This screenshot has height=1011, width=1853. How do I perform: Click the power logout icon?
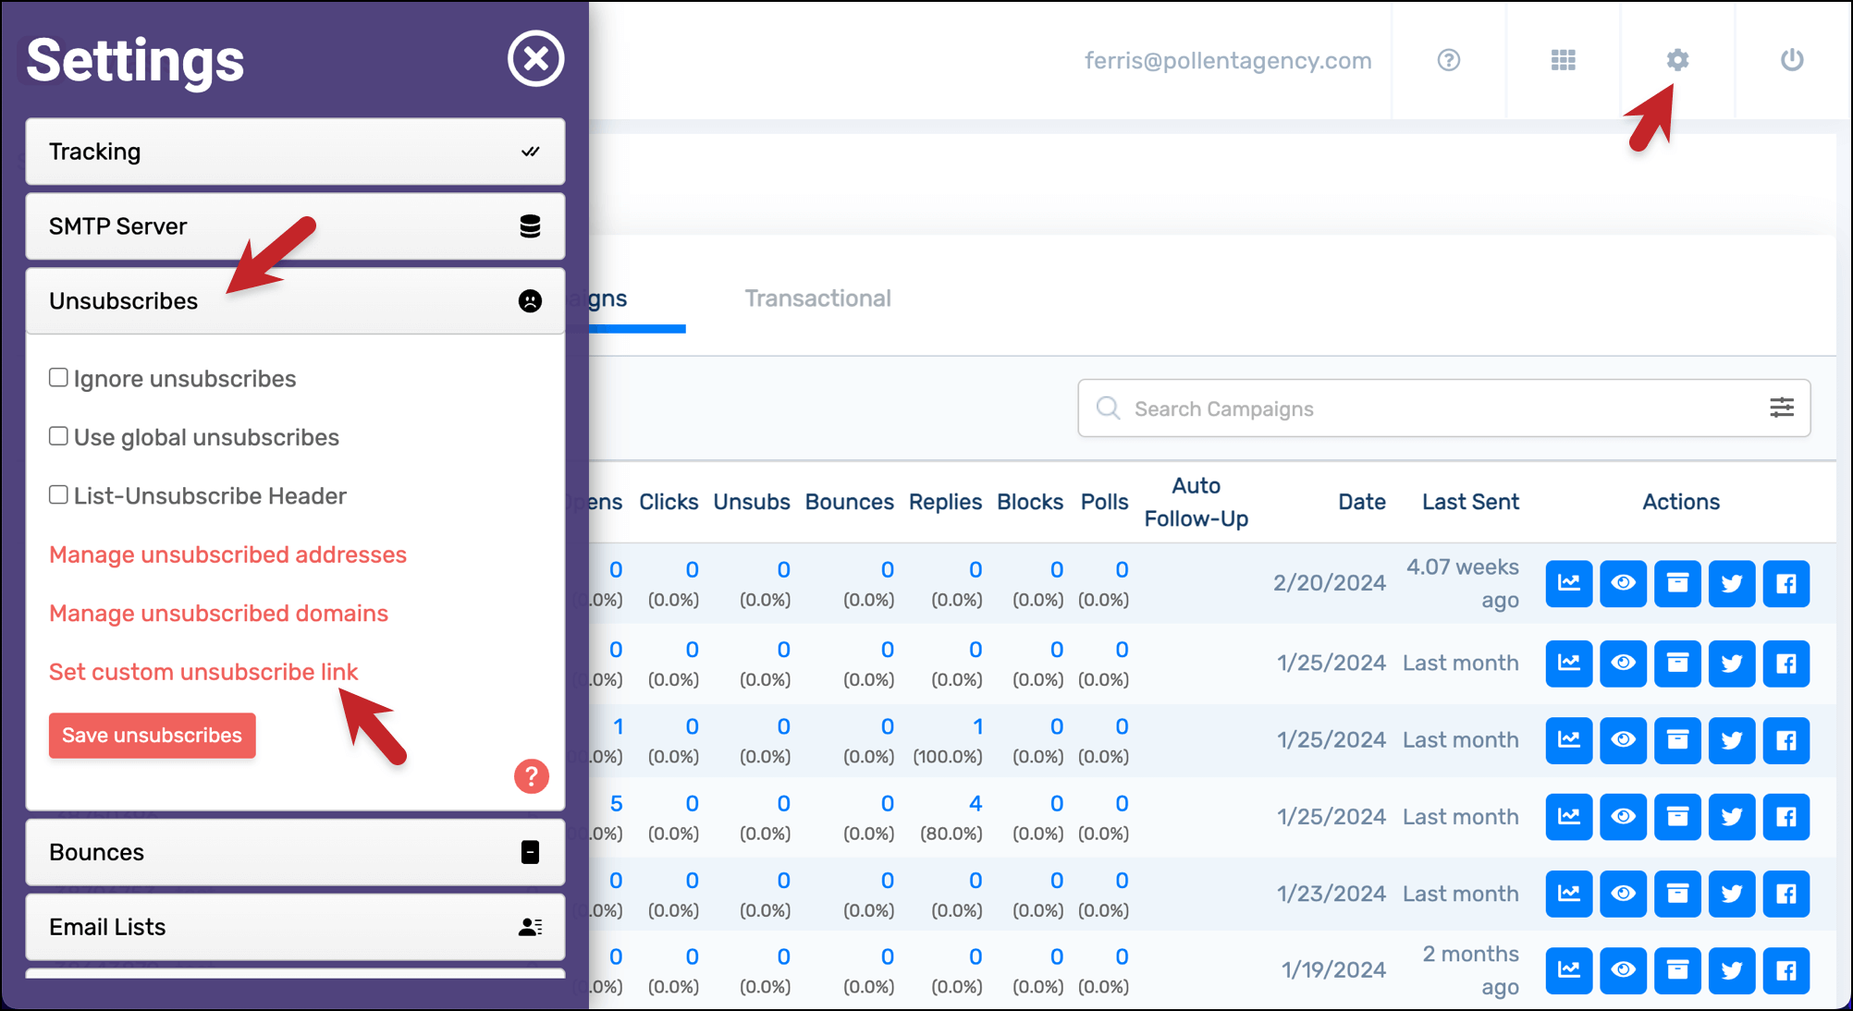pos(1791,60)
